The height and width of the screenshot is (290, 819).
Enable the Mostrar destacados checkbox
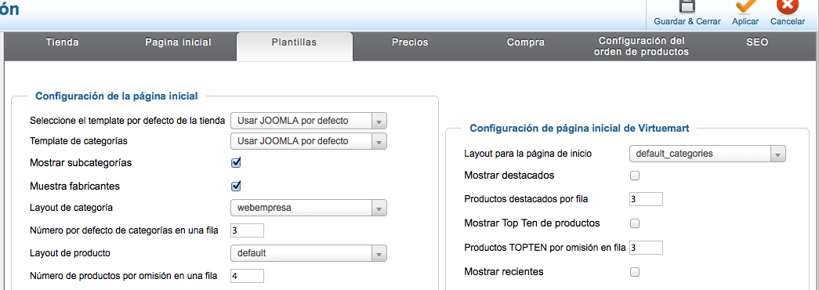click(x=635, y=176)
